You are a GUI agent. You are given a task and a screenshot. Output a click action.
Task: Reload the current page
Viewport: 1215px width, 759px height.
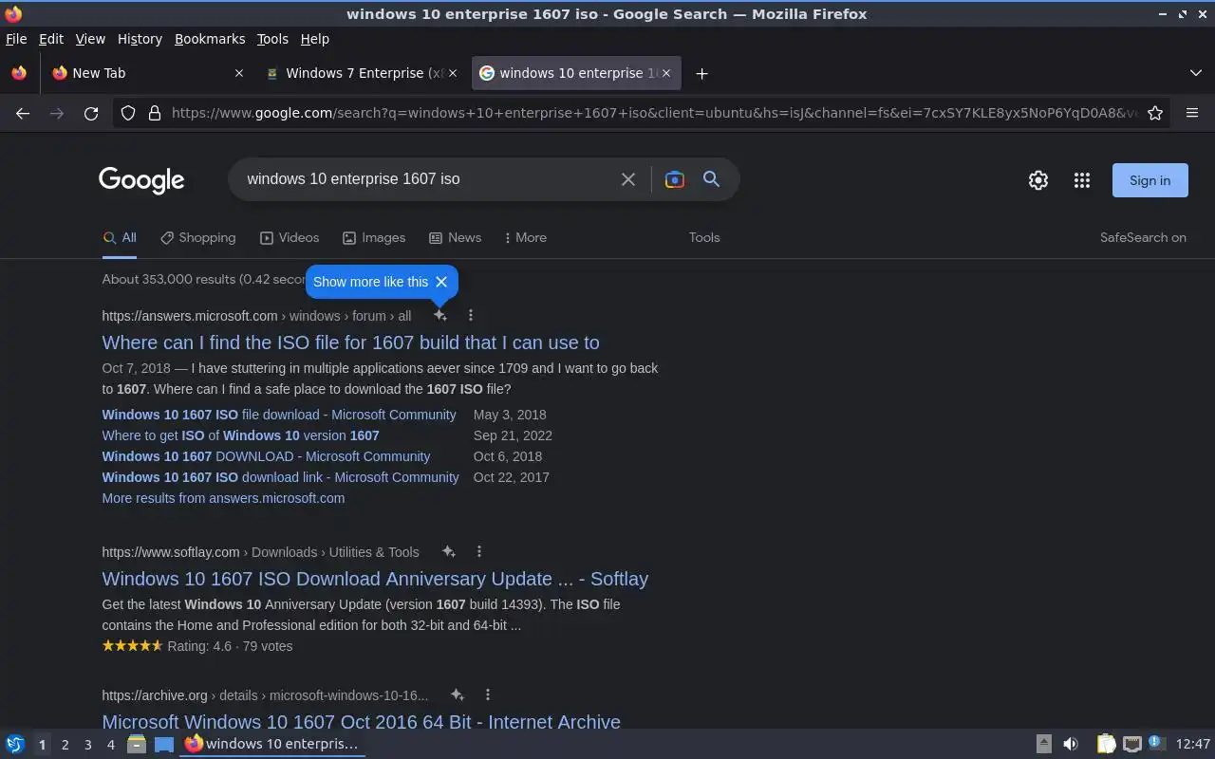click(x=91, y=113)
